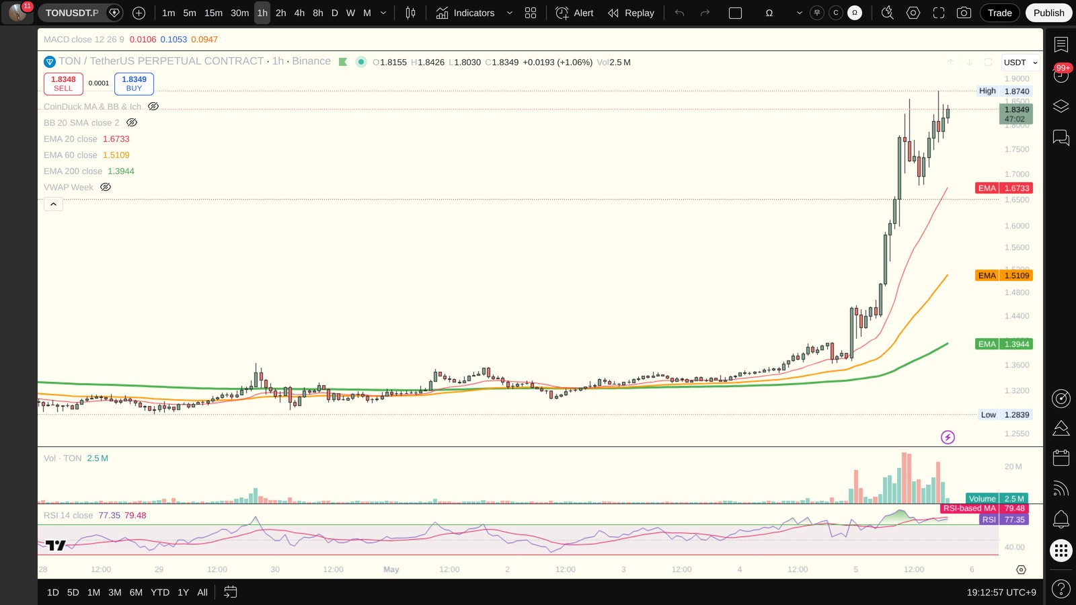Enter fullscreen mode
This screenshot has height=605, width=1076.
[938, 13]
